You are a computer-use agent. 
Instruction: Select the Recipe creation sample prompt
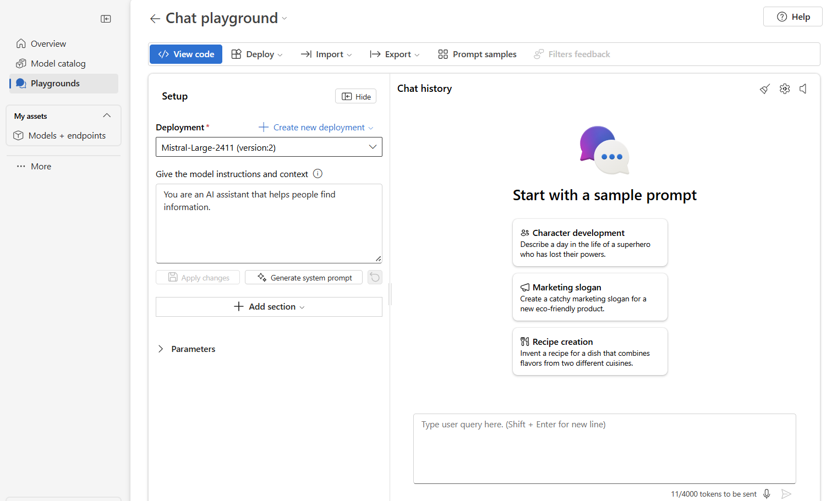(x=589, y=352)
